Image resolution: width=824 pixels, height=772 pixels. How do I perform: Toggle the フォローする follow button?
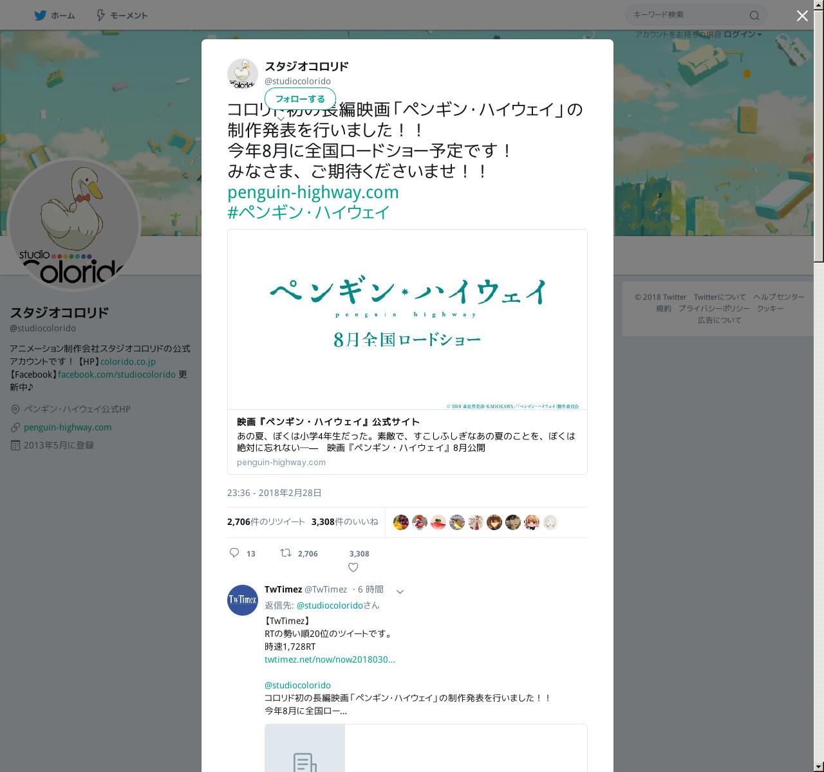point(300,99)
